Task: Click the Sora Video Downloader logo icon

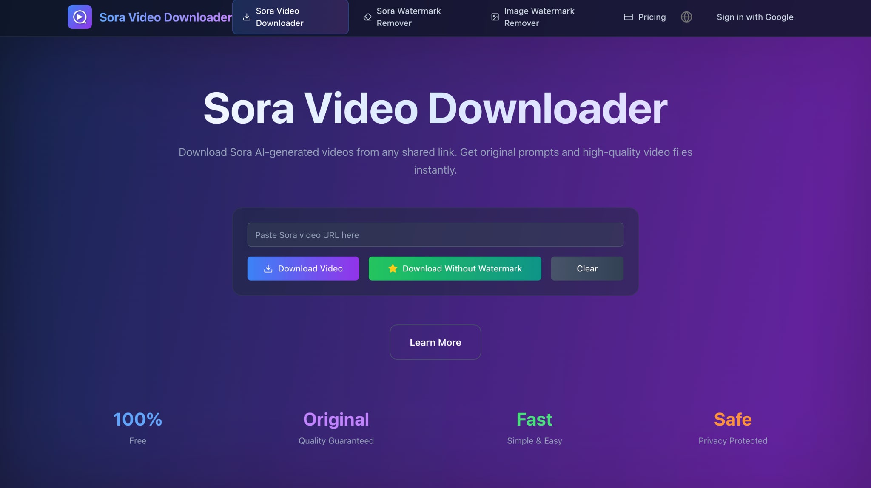Action: click(x=80, y=17)
